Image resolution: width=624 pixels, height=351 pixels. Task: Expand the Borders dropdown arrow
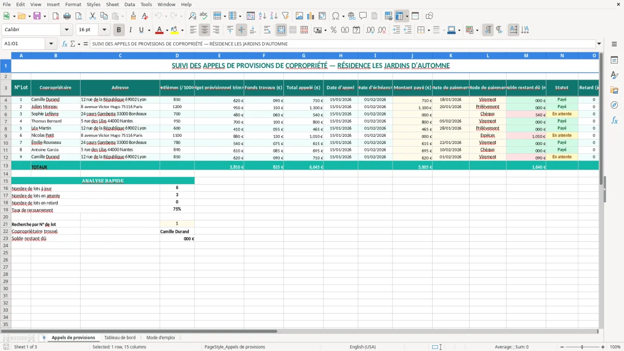coord(430,30)
